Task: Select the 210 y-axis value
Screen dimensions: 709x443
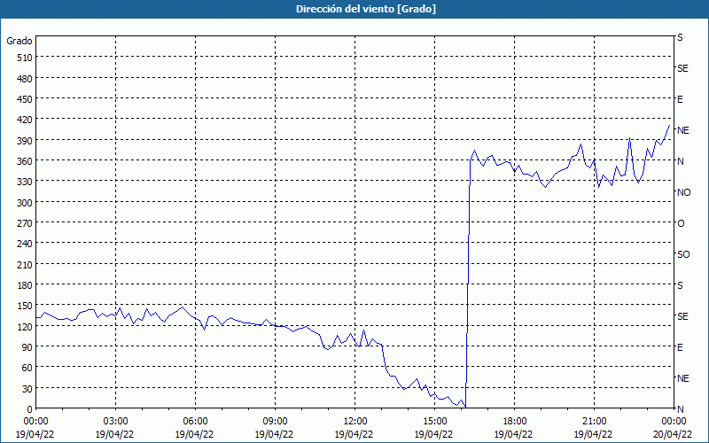Action: 25,264
